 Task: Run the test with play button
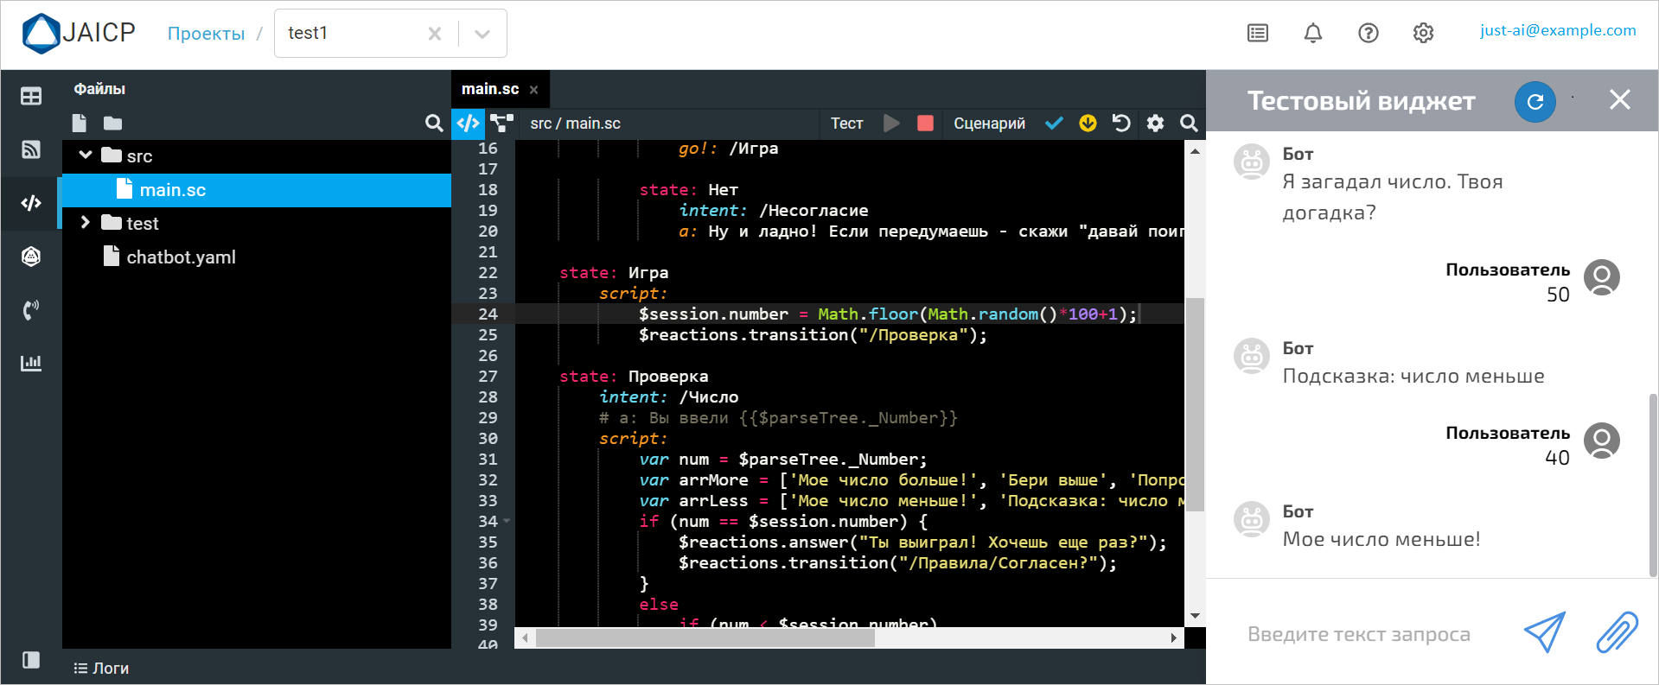[891, 124]
